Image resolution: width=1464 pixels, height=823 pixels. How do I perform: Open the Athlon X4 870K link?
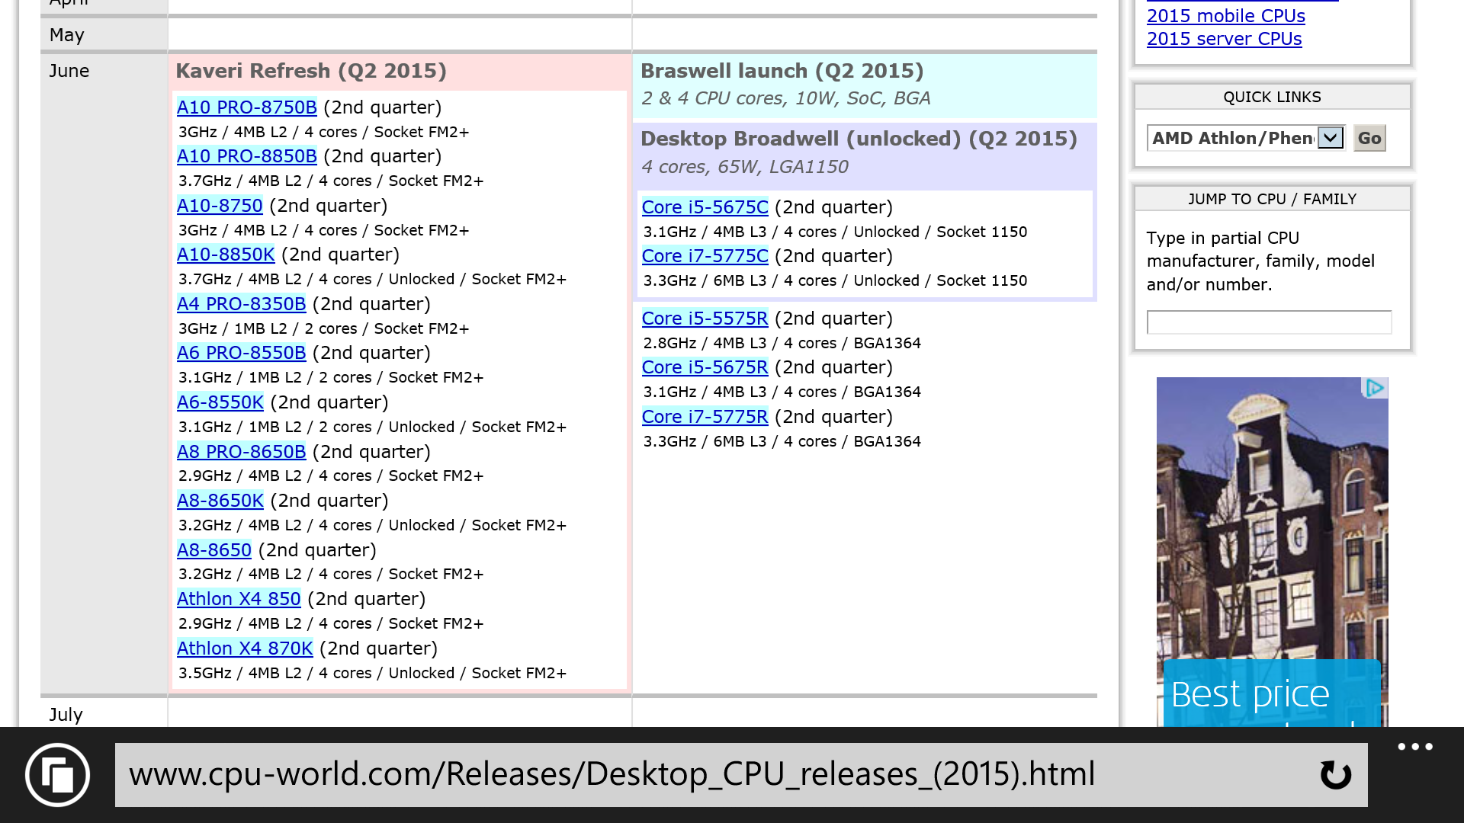tap(245, 648)
